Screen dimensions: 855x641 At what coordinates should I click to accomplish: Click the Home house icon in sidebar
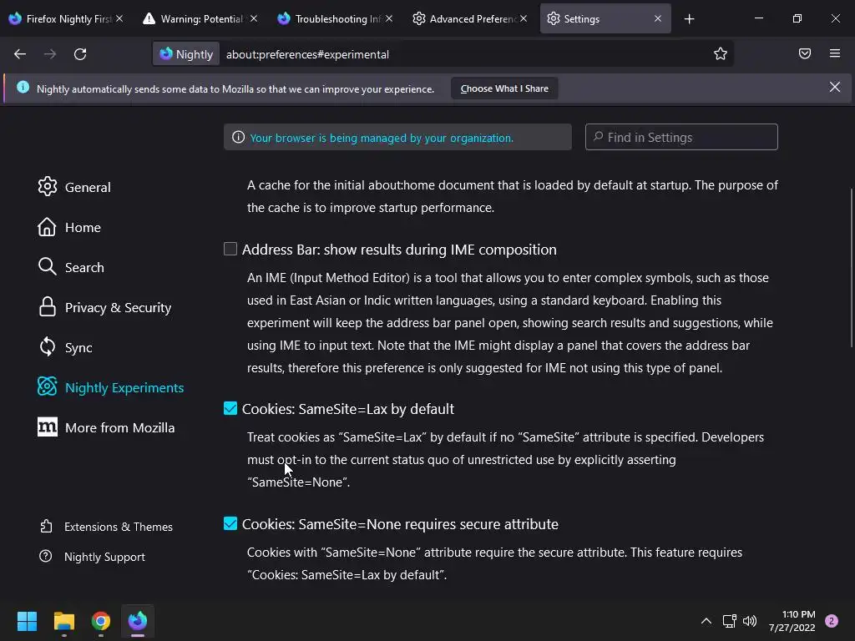point(47,227)
